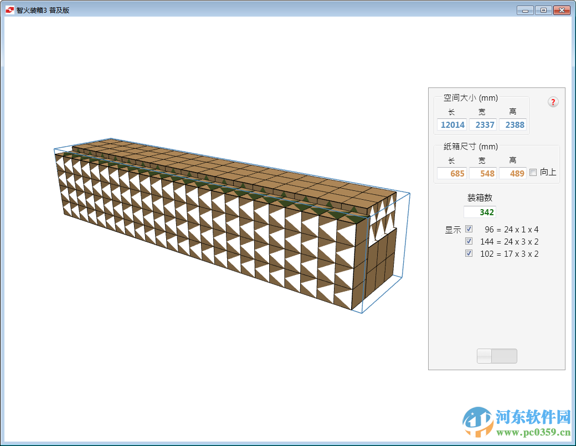Screen dimensions: 576x446
Task: Enable the 向上 (upward) checkbox
Action: [533, 172]
